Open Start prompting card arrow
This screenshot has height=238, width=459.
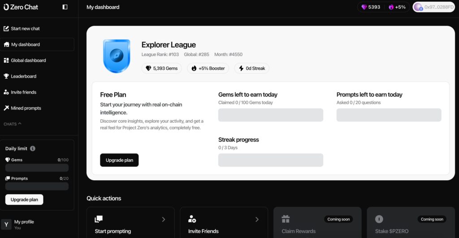coord(164,219)
